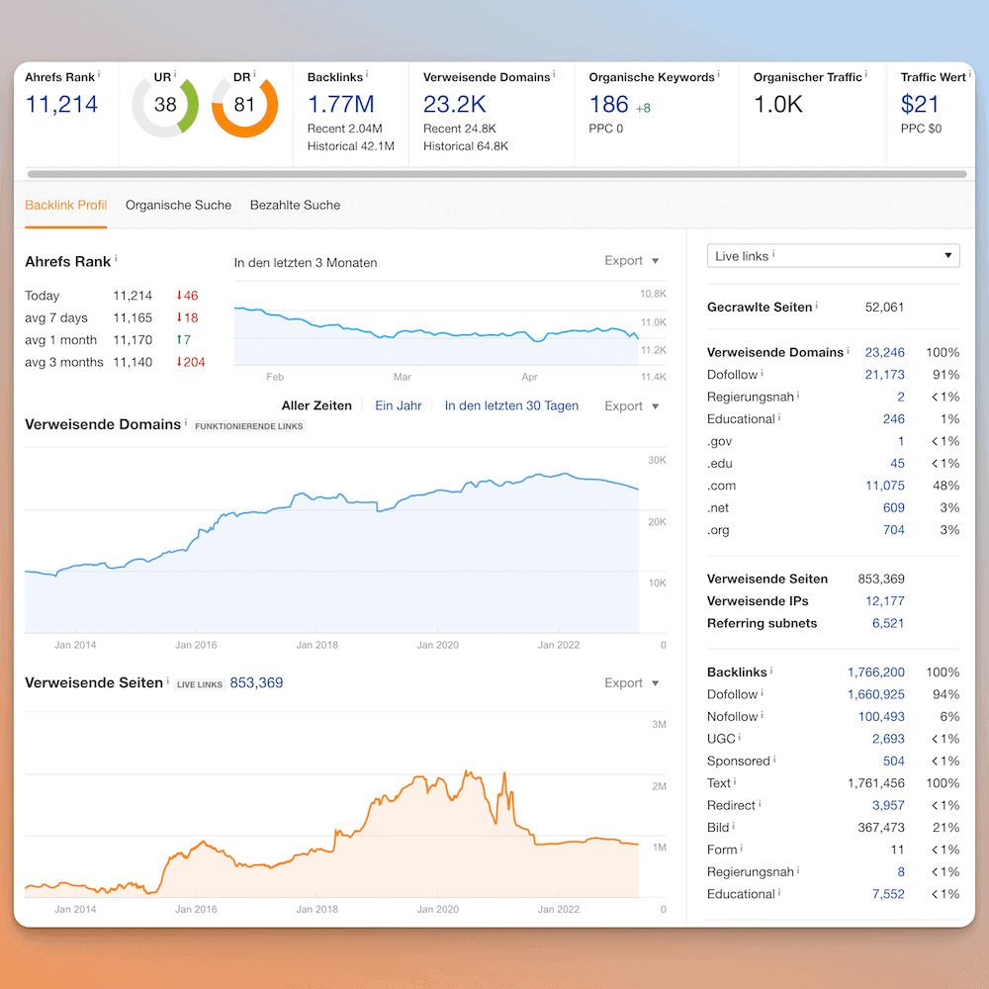Open Export menu for Verweisende Domains chart
The image size is (989, 989).
point(631,405)
